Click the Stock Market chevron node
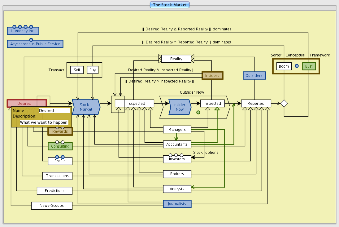Image resolution: width=339 pixels, height=227 pixels. [x=86, y=107]
